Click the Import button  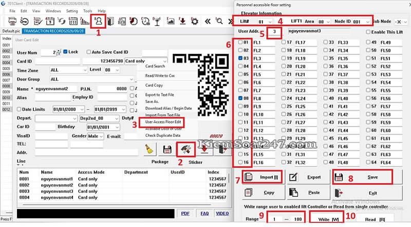pyautogui.click(x=263, y=177)
